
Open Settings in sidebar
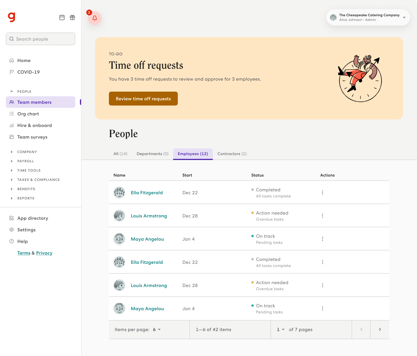(41, 230)
